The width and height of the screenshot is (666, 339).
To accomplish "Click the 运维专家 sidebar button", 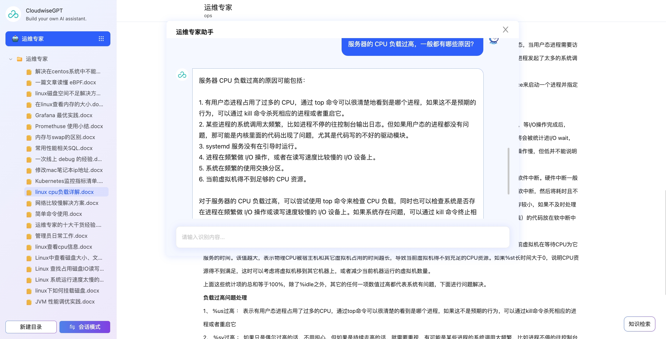I will point(58,39).
